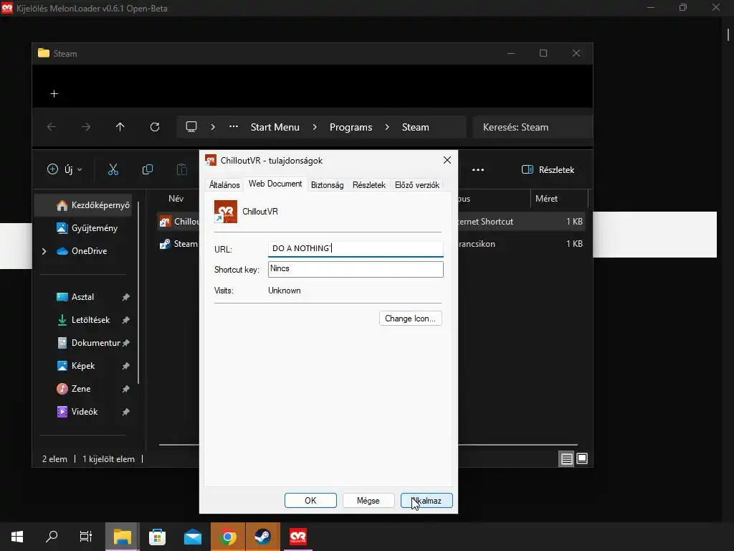Image resolution: width=734 pixels, height=551 pixels.
Task: Open taskbar Search magnifier
Action: coord(52,537)
